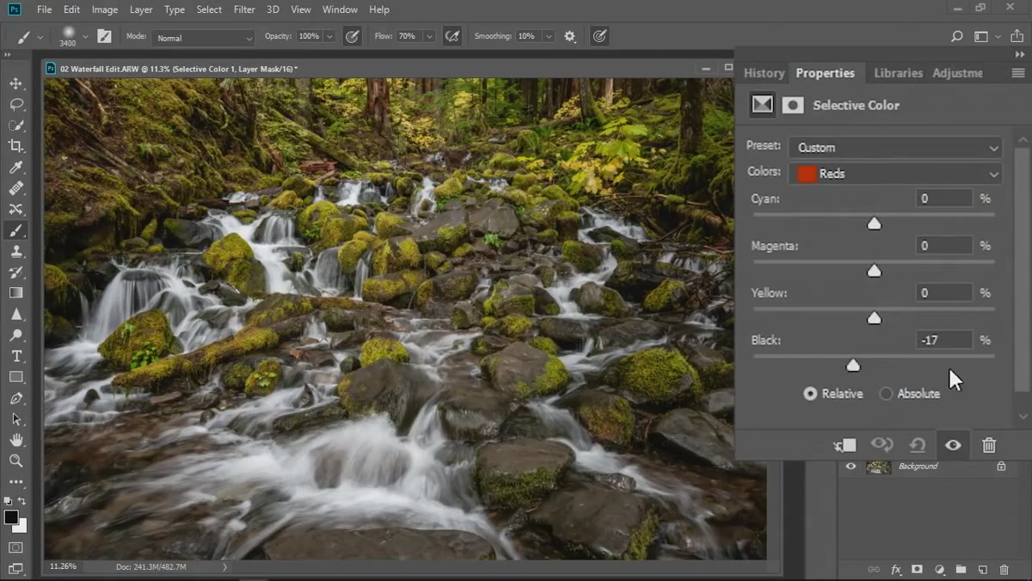Open the Select menu
The width and height of the screenshot is (1032, 581).
point(209,9)
